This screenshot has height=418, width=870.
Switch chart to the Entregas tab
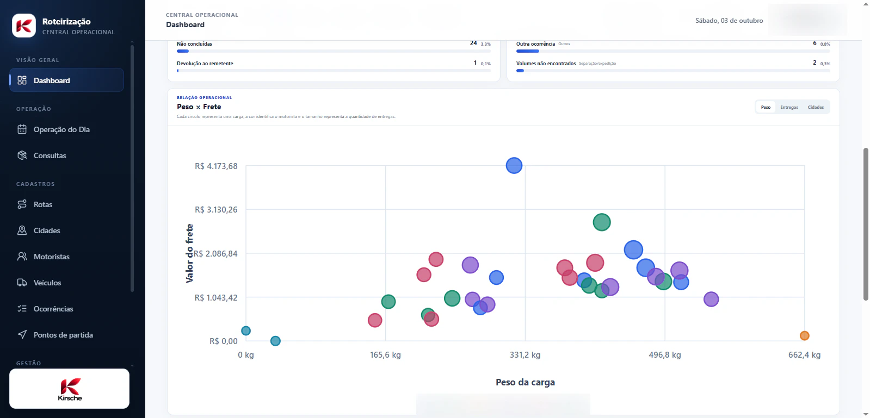[789, 107]
